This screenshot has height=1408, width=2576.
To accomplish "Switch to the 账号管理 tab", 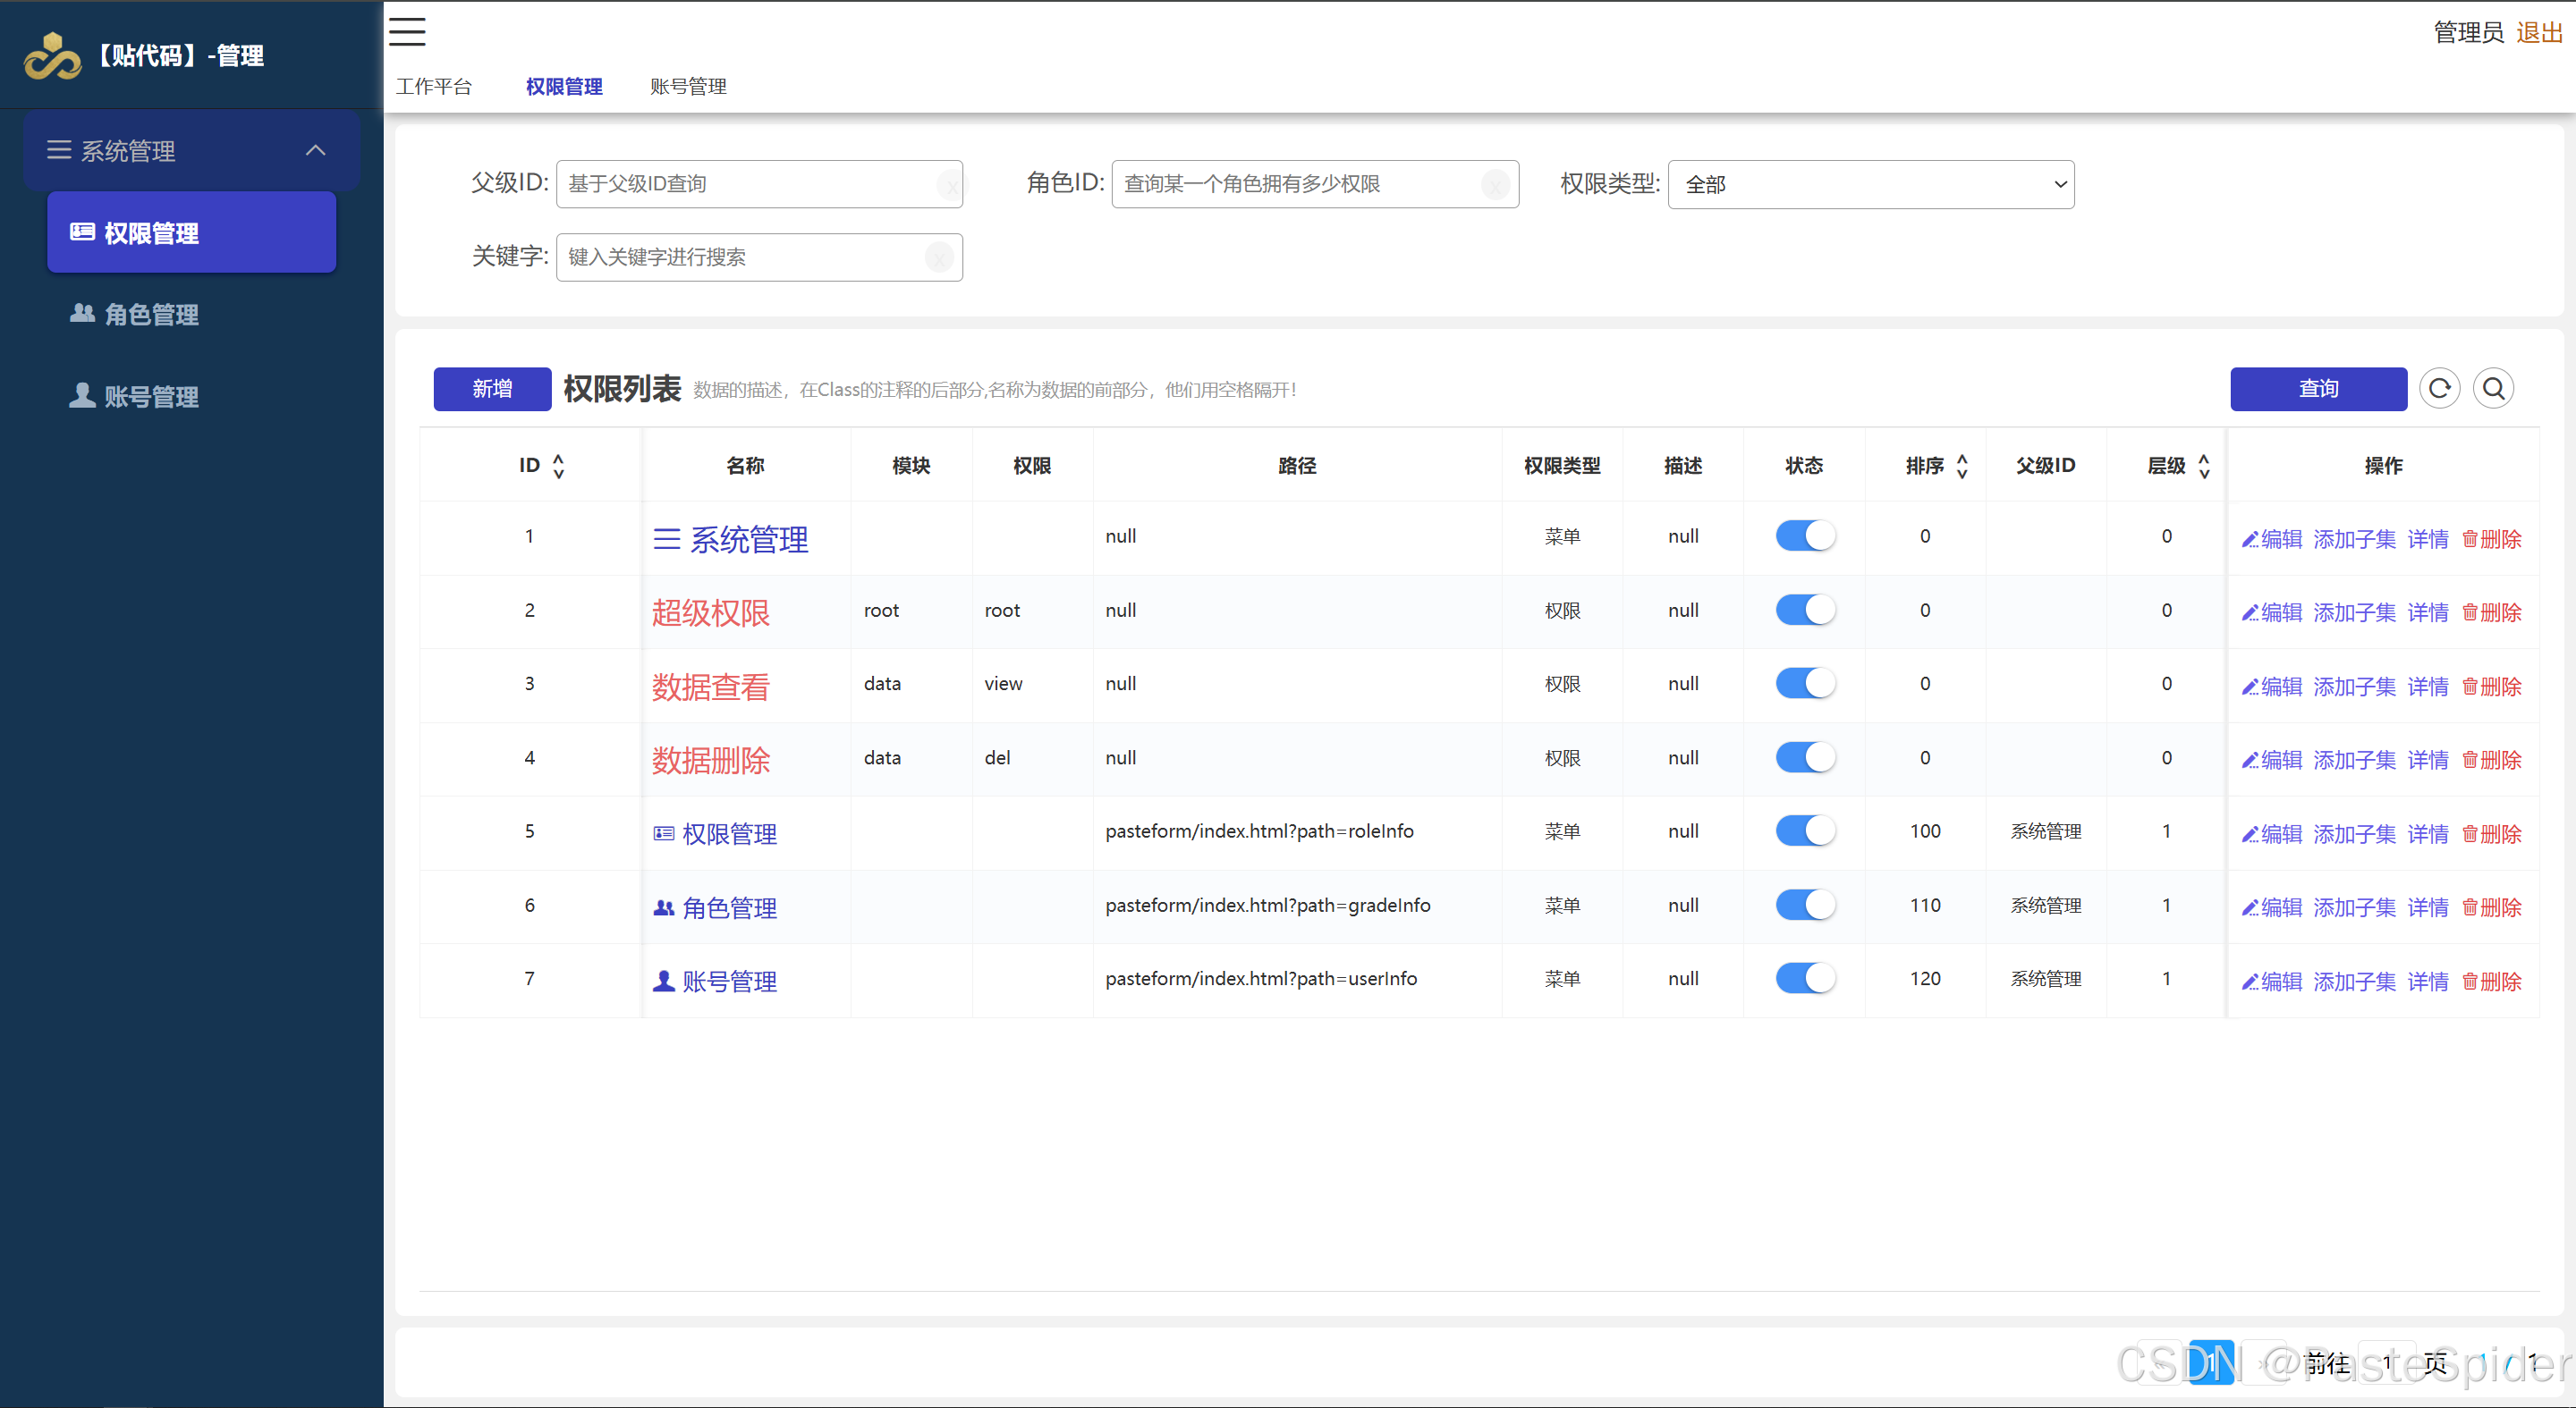I will [x=691, y=87].
